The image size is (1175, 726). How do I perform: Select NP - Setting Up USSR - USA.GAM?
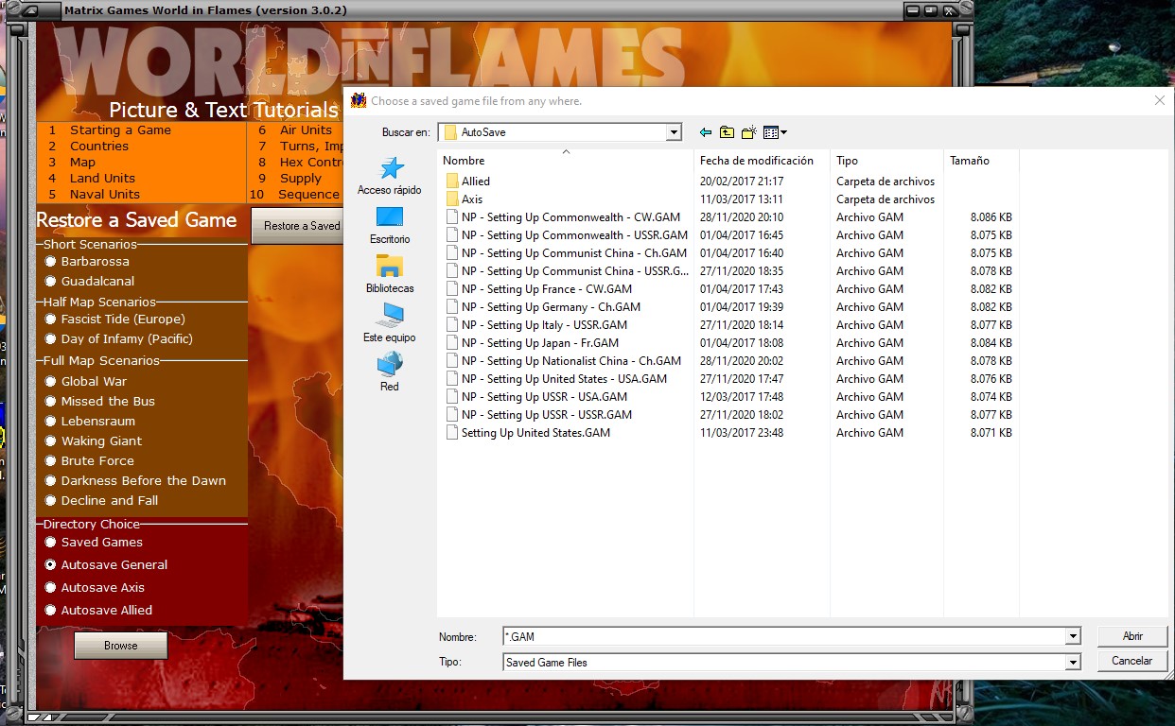tap(544, 397)
